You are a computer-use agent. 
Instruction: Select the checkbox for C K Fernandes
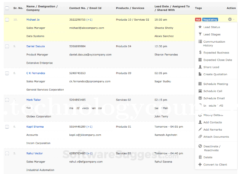click(x=7, y=73)
